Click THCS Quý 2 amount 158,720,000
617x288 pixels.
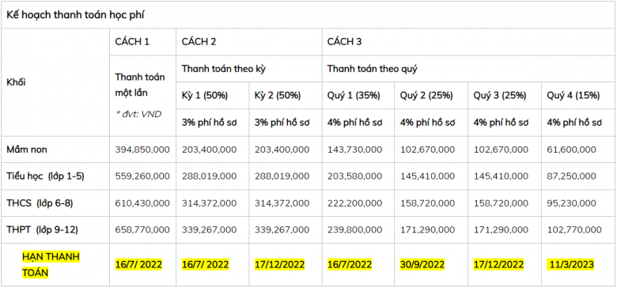click(x=427, y=203)
